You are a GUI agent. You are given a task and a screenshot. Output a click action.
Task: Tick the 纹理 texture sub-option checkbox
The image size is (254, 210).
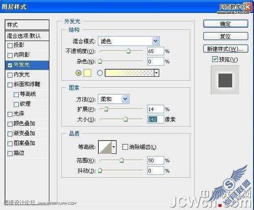point(16,104)
